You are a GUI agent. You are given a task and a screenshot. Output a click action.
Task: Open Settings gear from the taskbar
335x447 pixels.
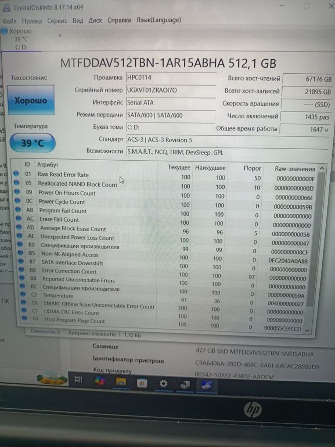pos(164,384)
